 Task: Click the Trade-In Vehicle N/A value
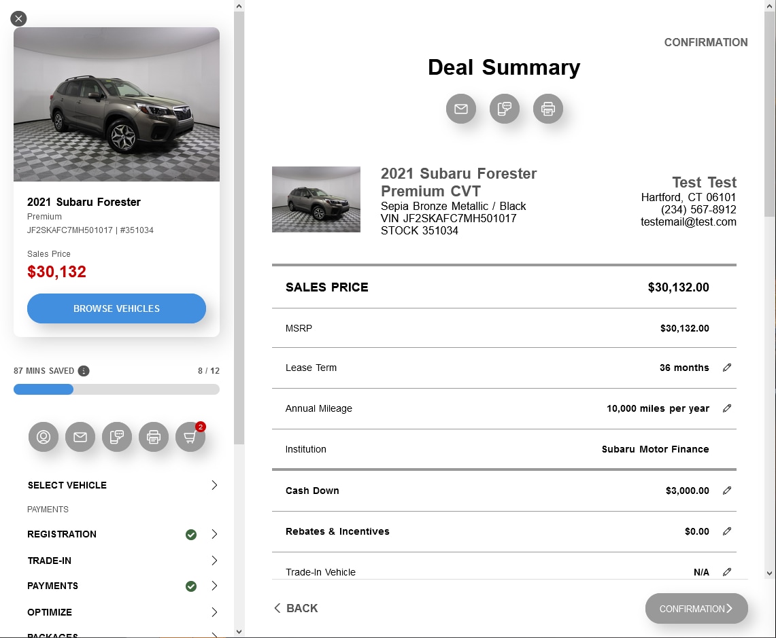[x=701, y=572]
